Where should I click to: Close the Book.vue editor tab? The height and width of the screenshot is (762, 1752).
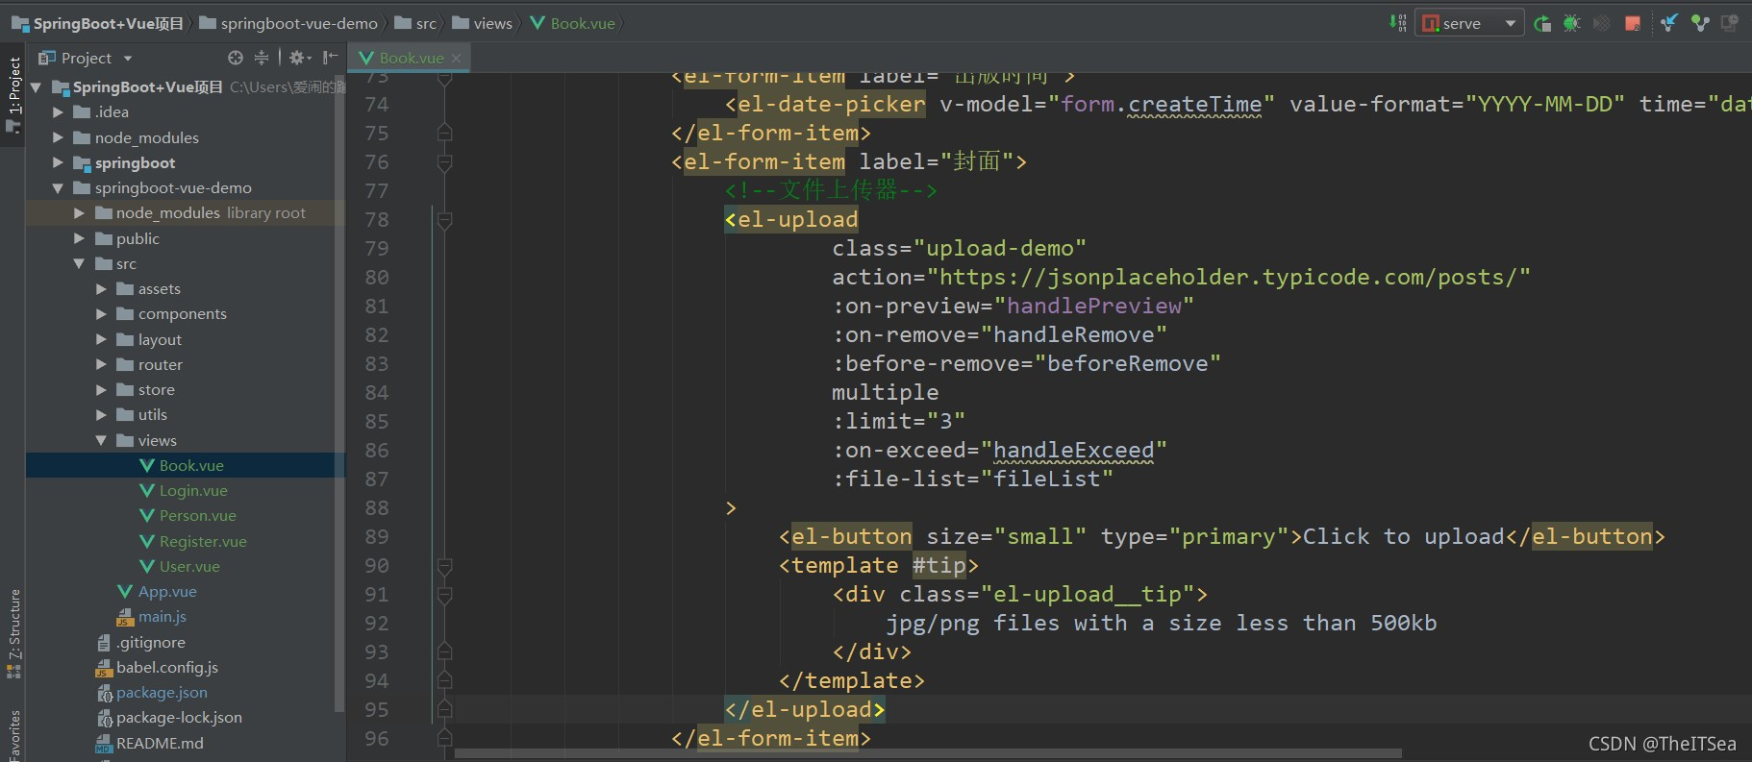[456, 59]
